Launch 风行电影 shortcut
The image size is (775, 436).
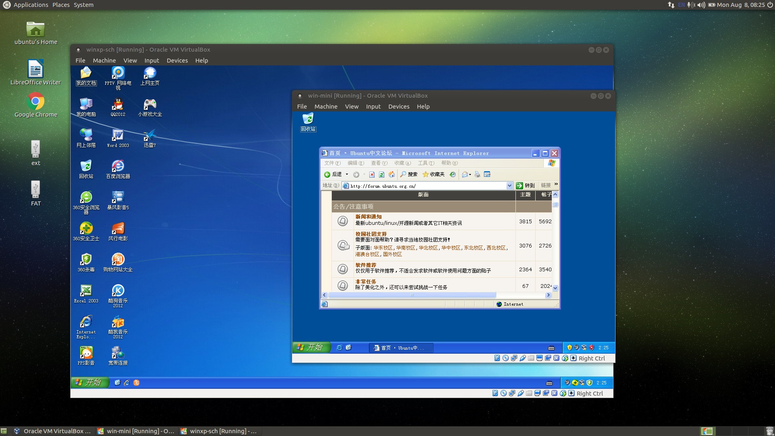coord(118,231)
